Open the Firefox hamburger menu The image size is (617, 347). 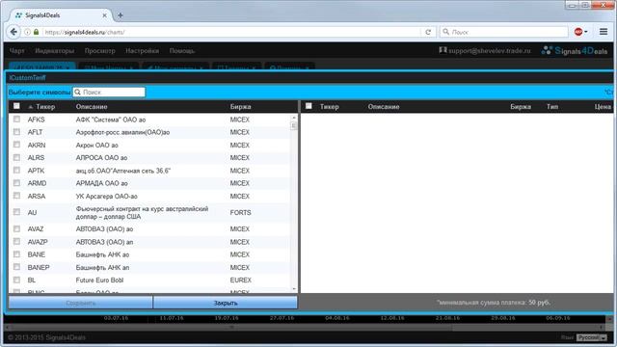pyautogui.click(x=604, y=32)
